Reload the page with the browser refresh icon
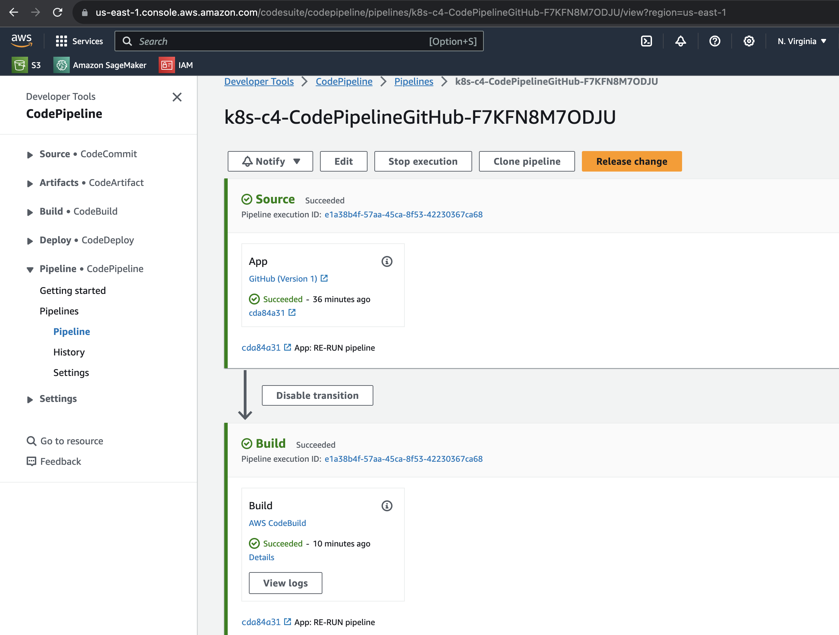Screen dimensions: 839x635 click(x=58, y=13)
